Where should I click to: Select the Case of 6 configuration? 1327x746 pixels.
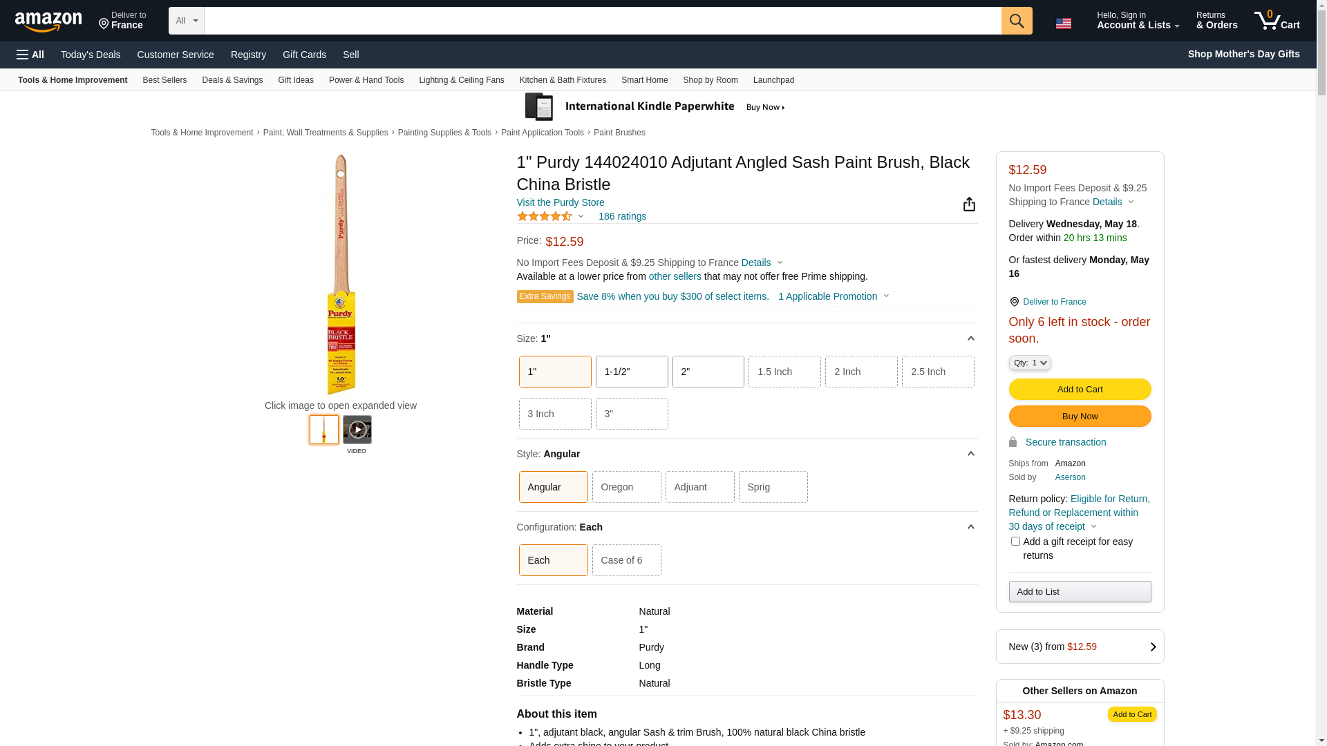[x=626, y=560]
